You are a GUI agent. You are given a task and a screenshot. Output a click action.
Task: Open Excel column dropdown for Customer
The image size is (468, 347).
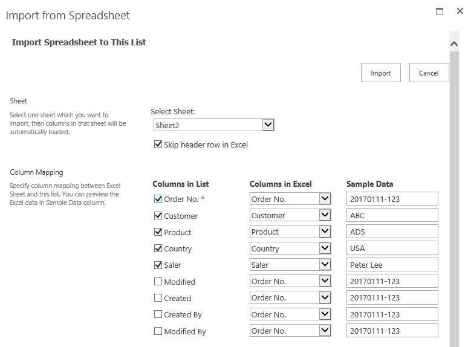(x=325, y=215)
